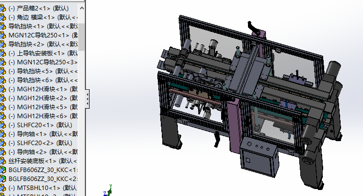Click the XYZ orientation triad
363x196 pixels.
pos(108,191)
